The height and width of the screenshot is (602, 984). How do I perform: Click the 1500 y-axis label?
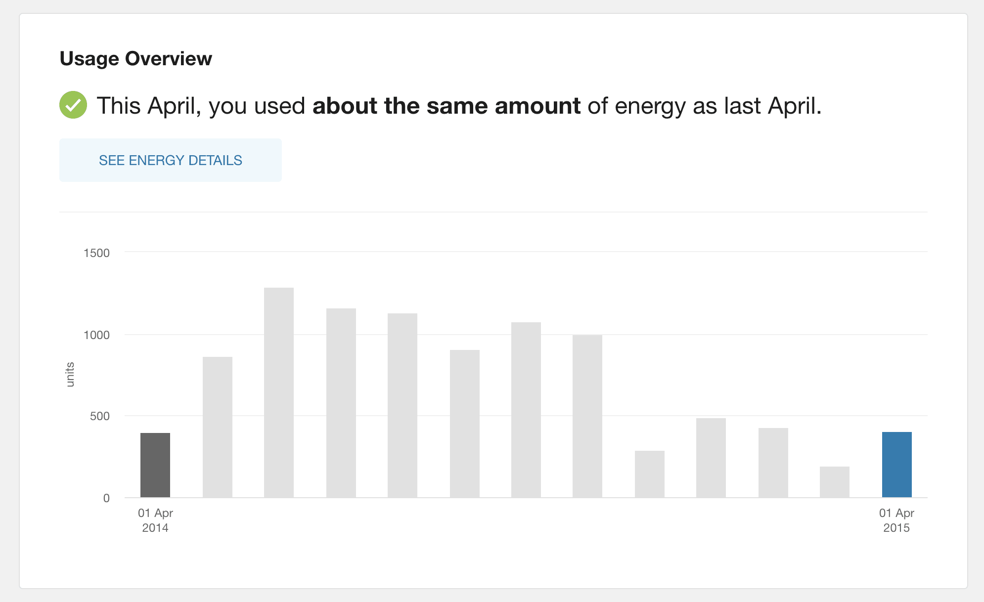tap(96, 253)
